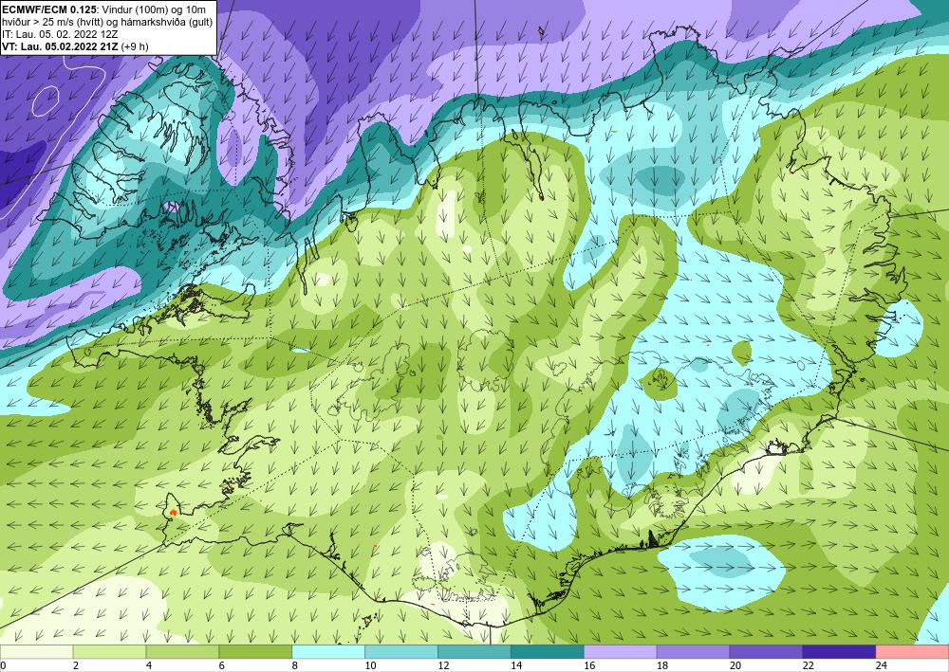Click the legend label '16'
Screen dimensions: 949x672
(x=589, y=665)
